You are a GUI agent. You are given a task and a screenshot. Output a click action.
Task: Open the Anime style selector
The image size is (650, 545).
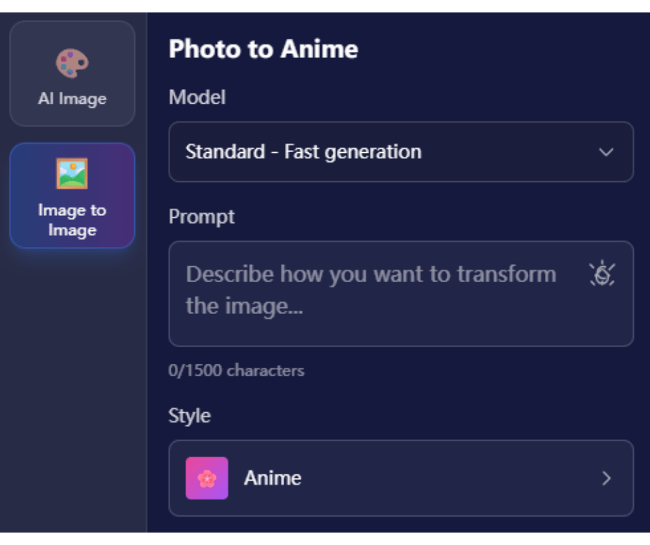[401, 479]
